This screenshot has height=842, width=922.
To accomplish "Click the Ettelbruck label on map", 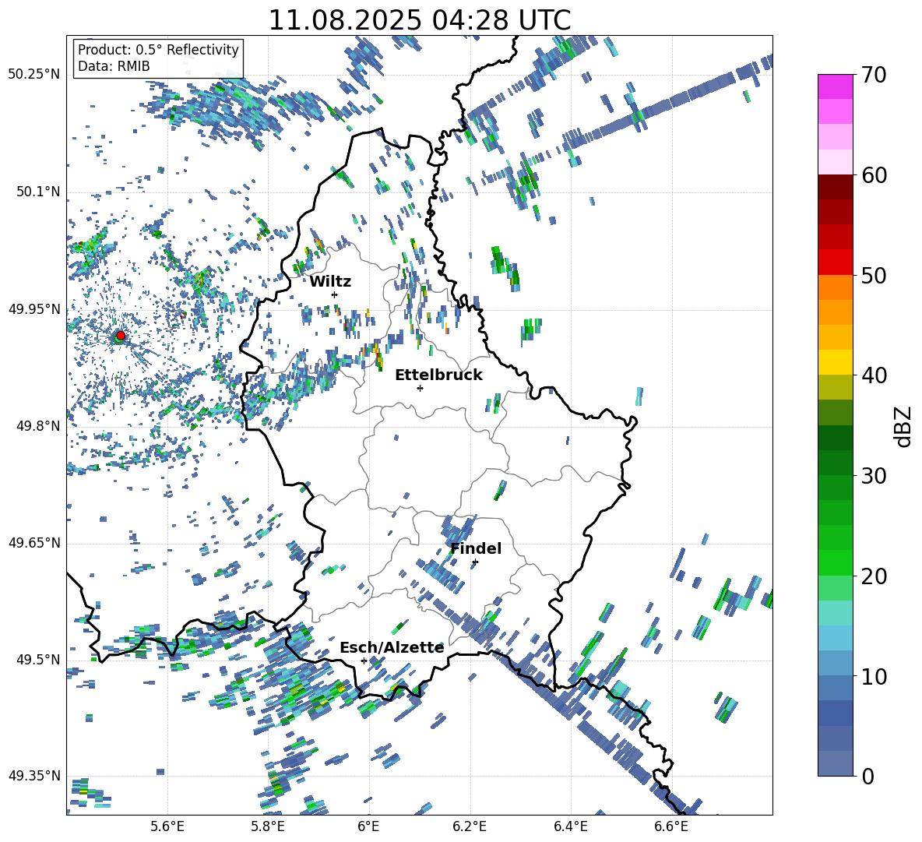I will pyautogui.click(x=438, y=375).
